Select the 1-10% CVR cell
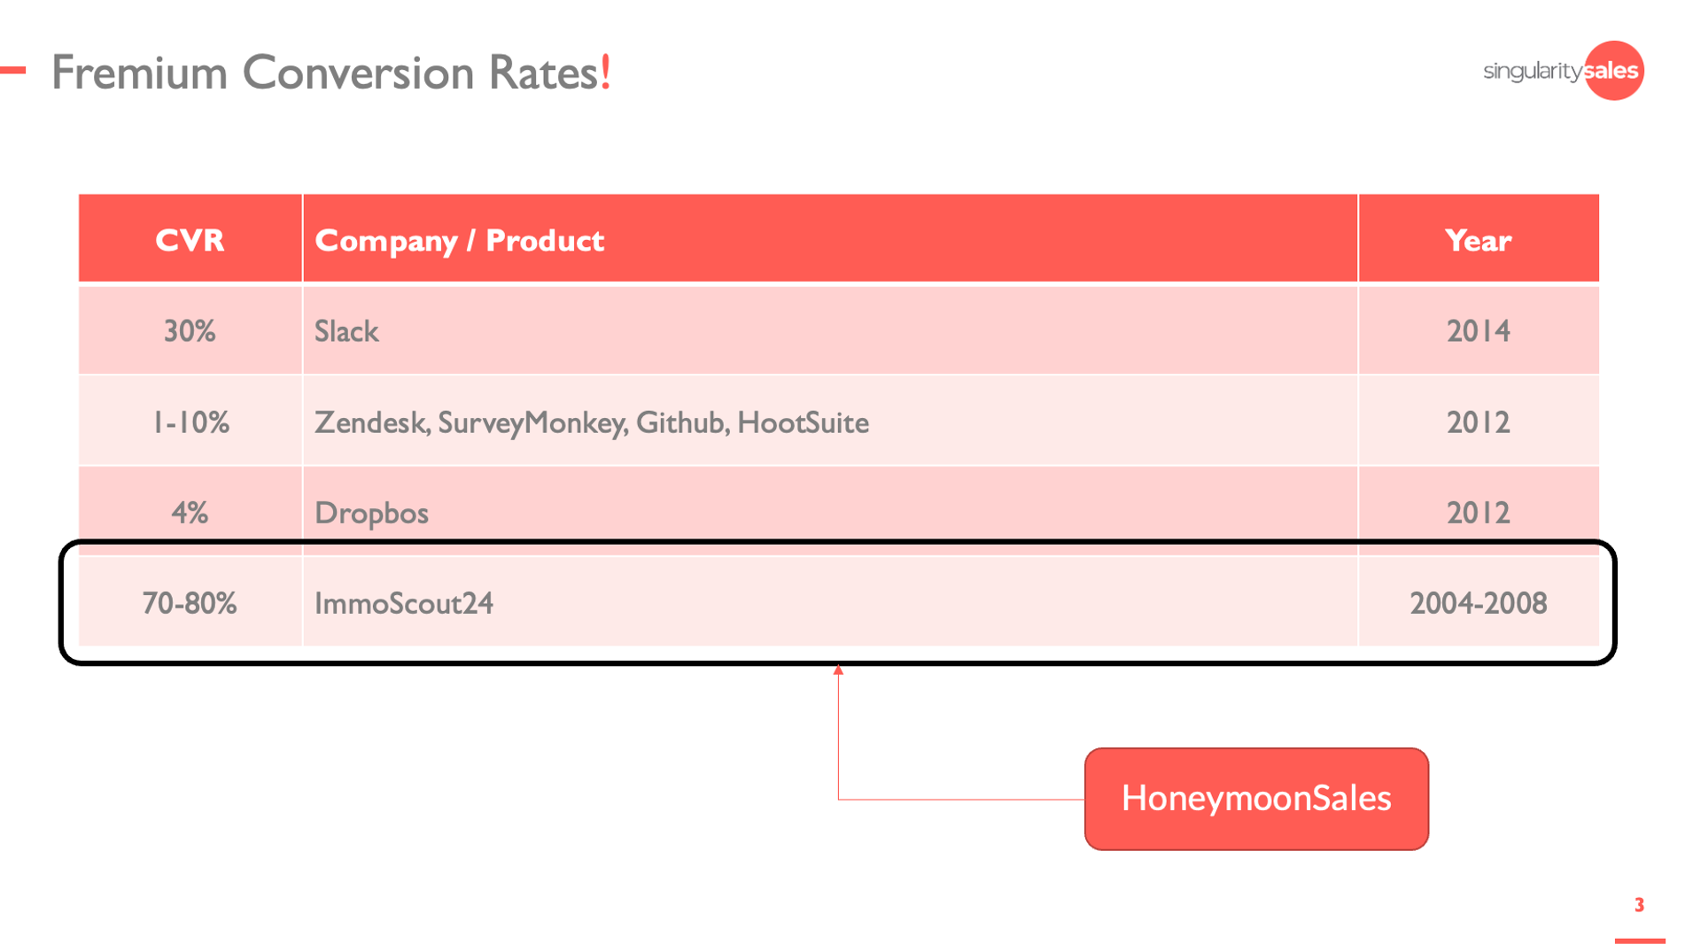Viewport: 1685px width, 944px height. (x=190, y=422)
